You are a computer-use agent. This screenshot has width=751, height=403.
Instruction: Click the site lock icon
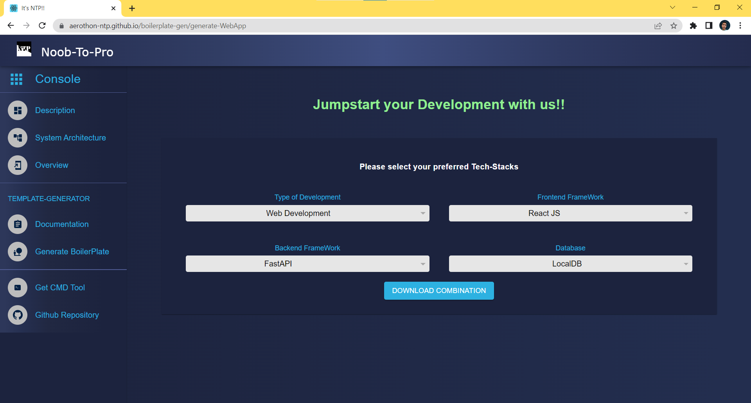tap(61, 26)
